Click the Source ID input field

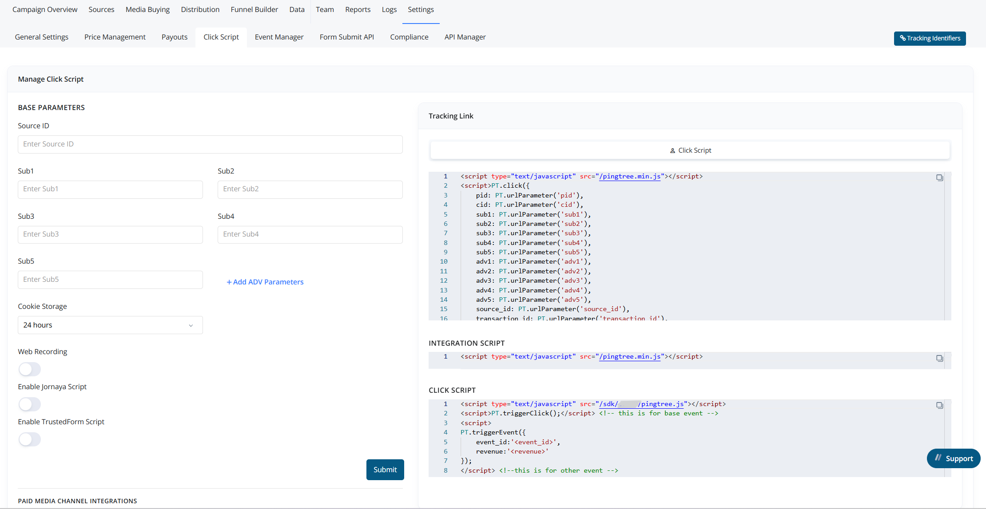[210, 144]
